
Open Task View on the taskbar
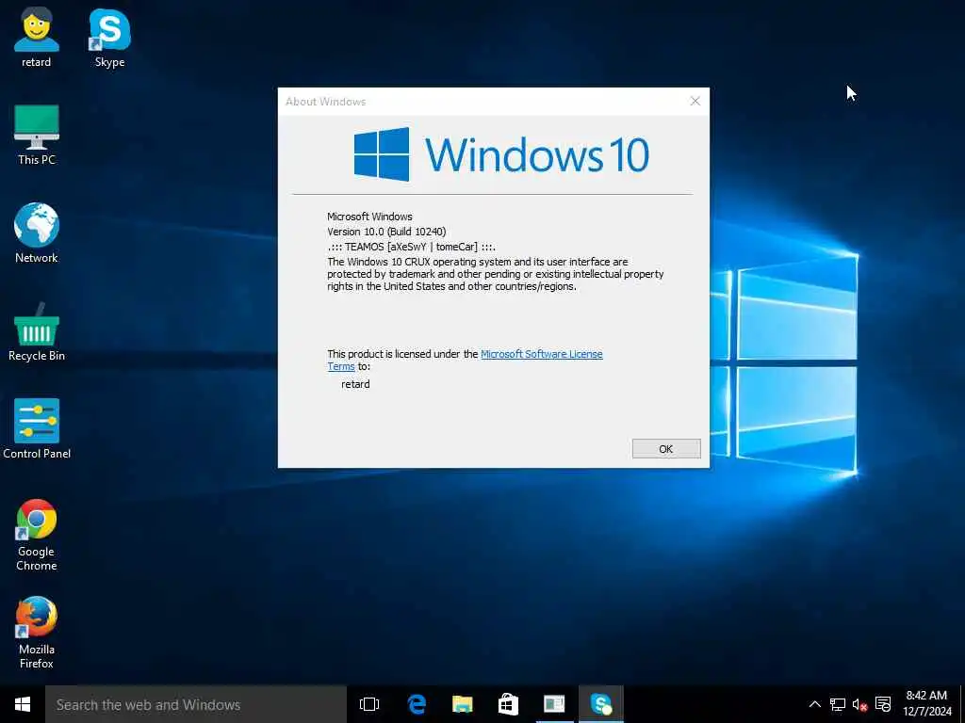click(369, 704)
